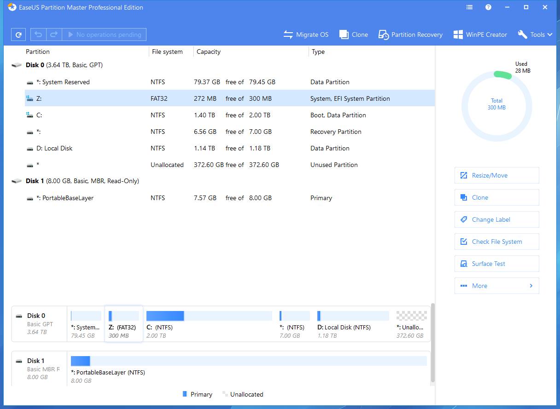The width and height of the screenshot is (560, 409).
Task: Select Z: (FAT32) block in disk map
Action: tap(124, 324)
